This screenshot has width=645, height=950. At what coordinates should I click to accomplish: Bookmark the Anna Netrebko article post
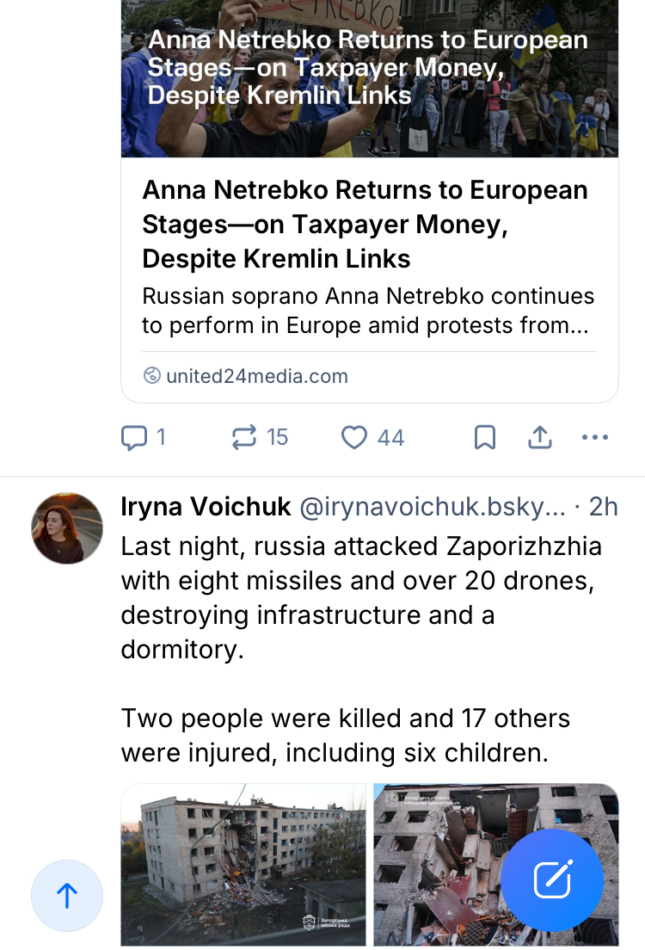(x=485, y=438)
